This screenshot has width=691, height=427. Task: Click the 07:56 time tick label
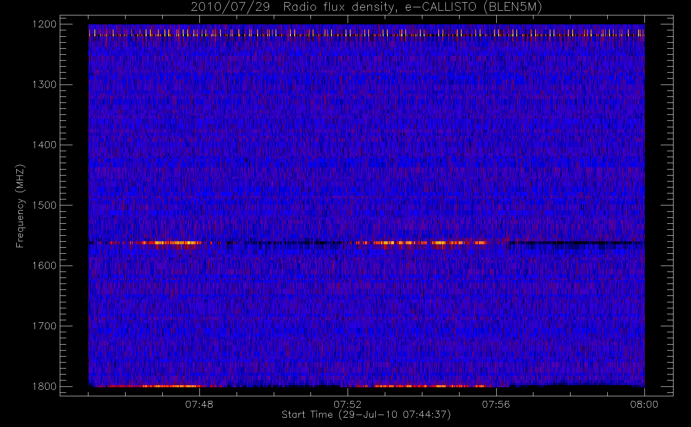(496, 404)
